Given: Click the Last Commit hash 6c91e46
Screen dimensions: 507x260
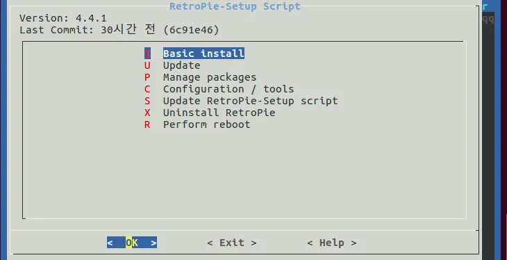Looking at the screenshot, I should pos(191,30).
